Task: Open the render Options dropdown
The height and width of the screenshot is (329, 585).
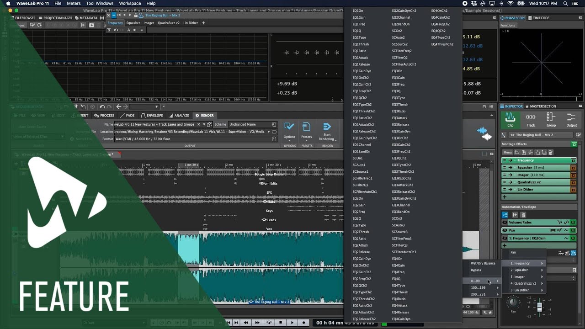Action: click(x=289, y=131)
